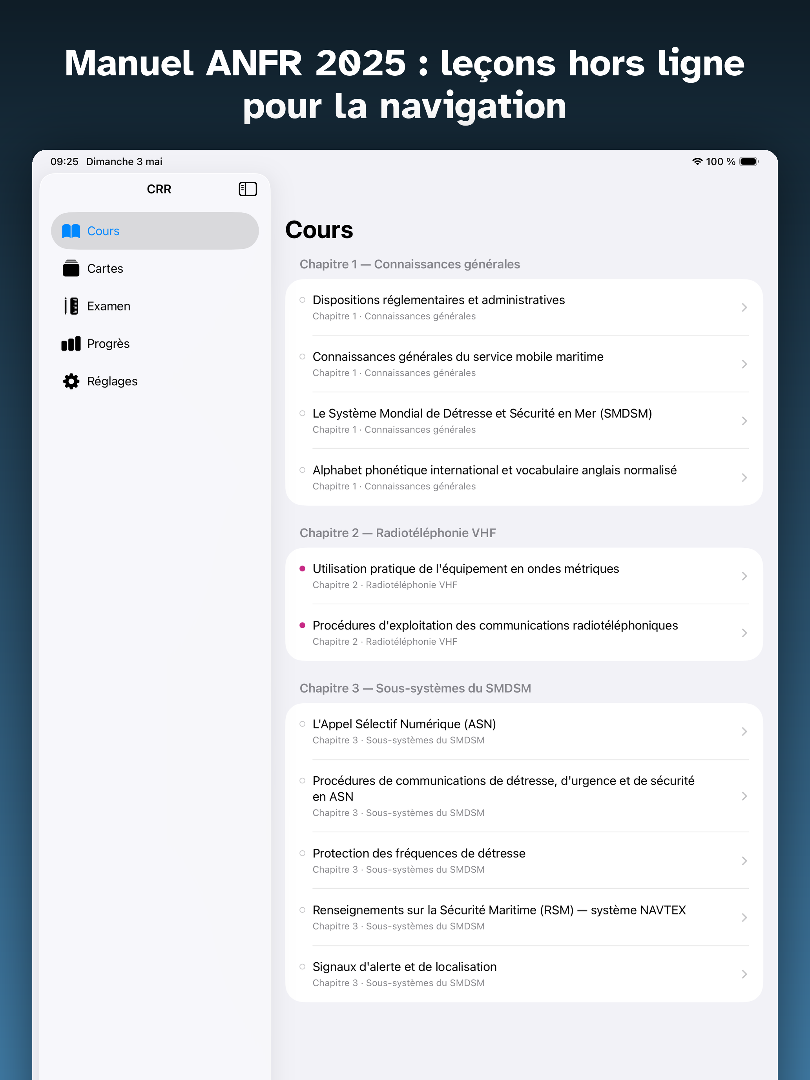Image resolution: width=810 pixels, height=1080 pixels.
Task: Click the pencil-and-ruler icon beside Examen
Action: 71,306
